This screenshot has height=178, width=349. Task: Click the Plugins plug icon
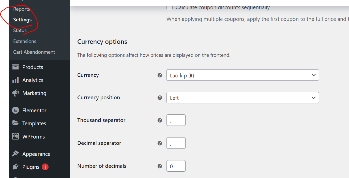(x=16, y=167)
